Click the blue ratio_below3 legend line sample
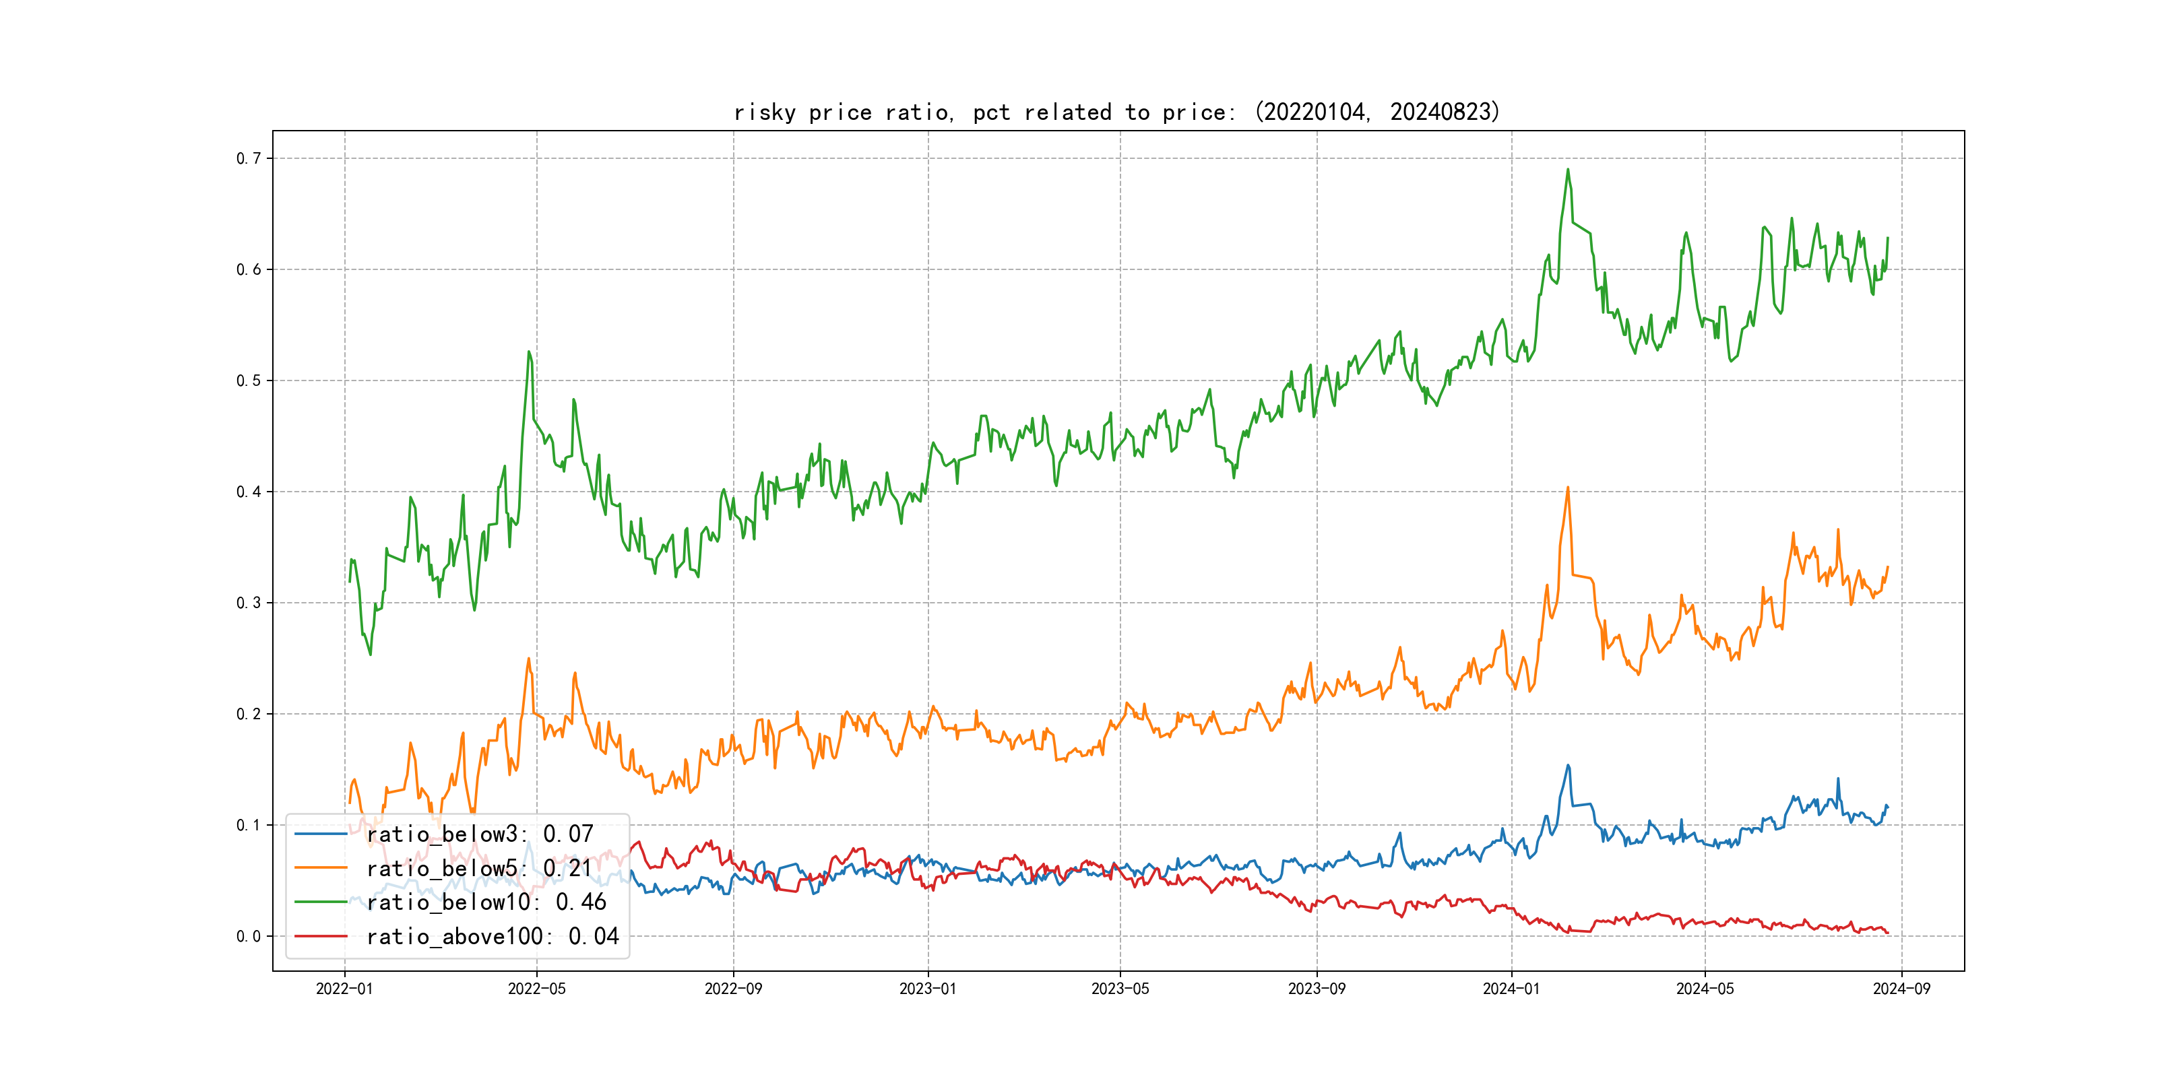The height and width of the screenshot is (1091, 2183). click(320, 834)
